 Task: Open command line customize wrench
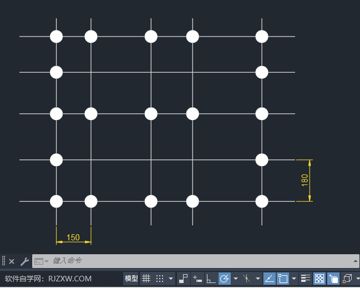coord(24,261)
